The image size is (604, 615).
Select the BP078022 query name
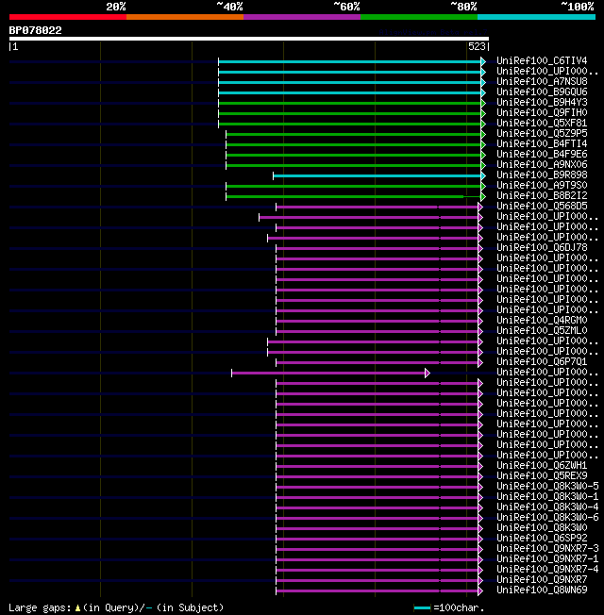click(35, 30)
